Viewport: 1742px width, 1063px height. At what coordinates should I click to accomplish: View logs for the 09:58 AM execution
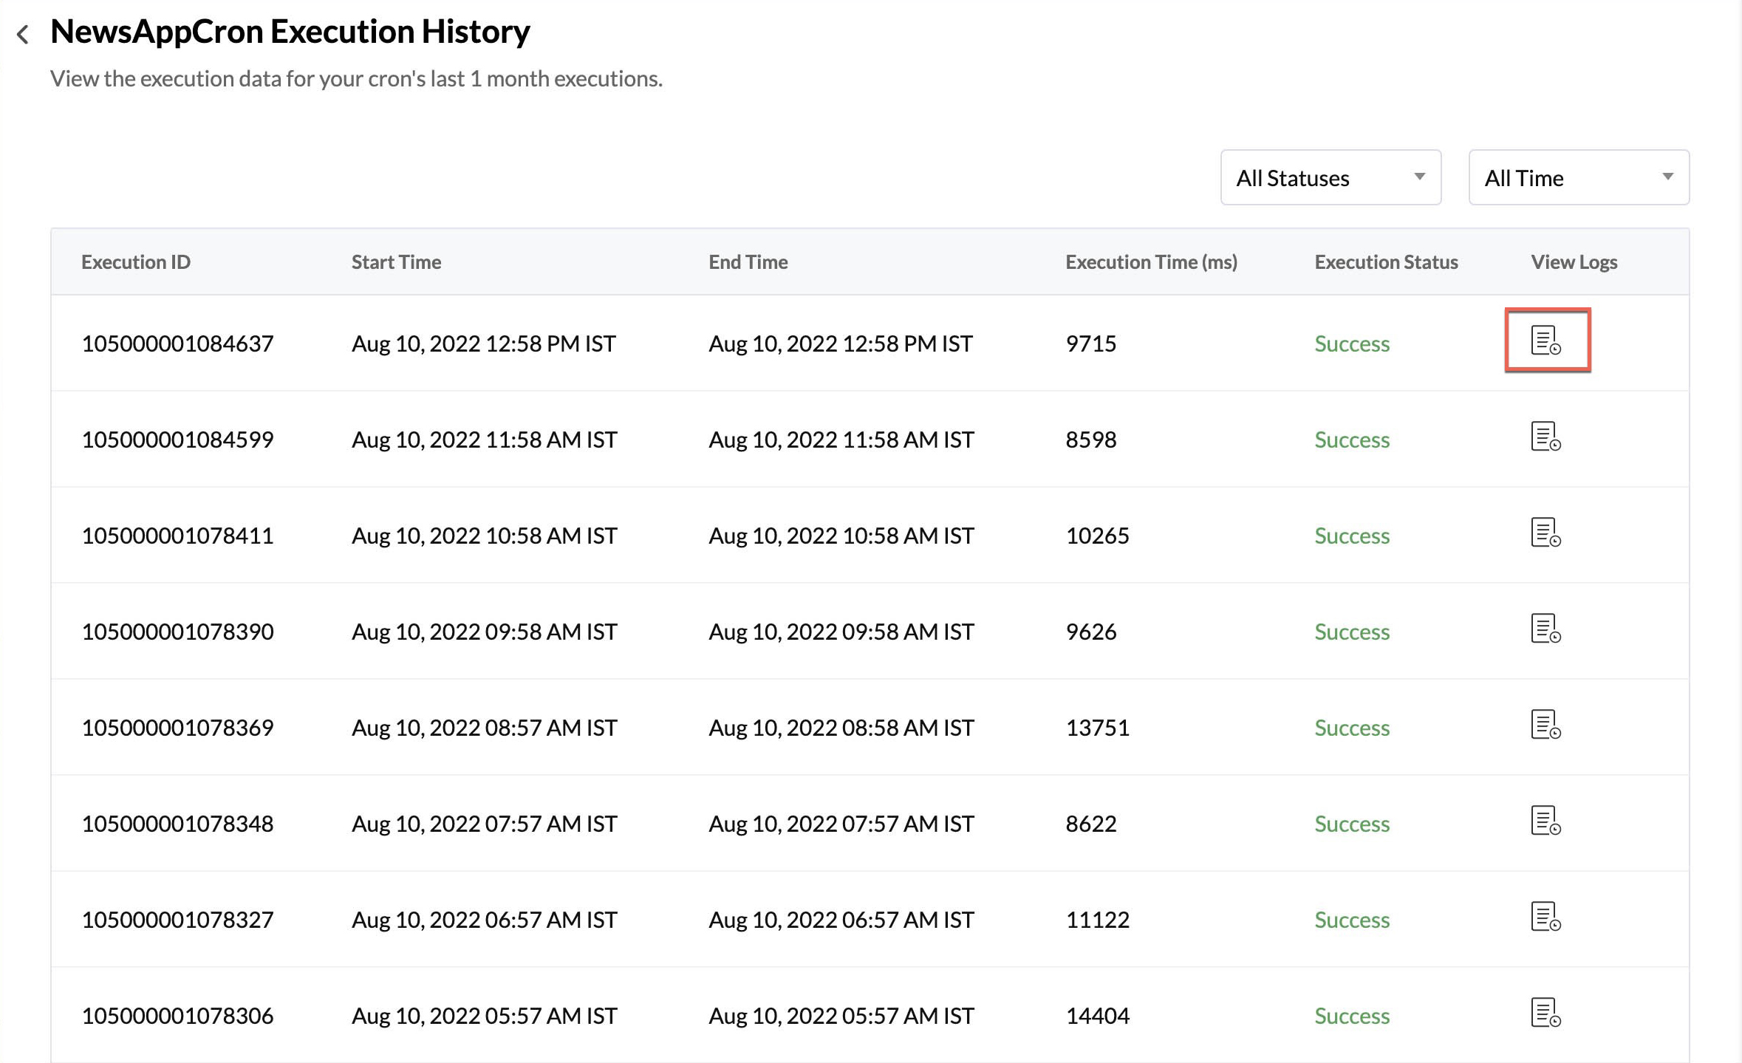click(x=1547, y=631)
